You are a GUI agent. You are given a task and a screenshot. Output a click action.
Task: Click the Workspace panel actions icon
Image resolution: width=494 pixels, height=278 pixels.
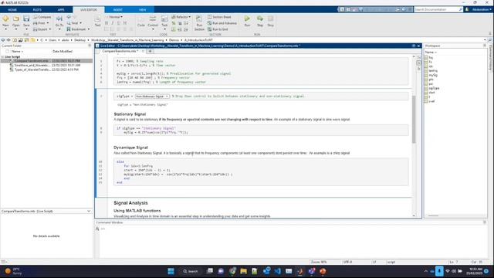485,46
